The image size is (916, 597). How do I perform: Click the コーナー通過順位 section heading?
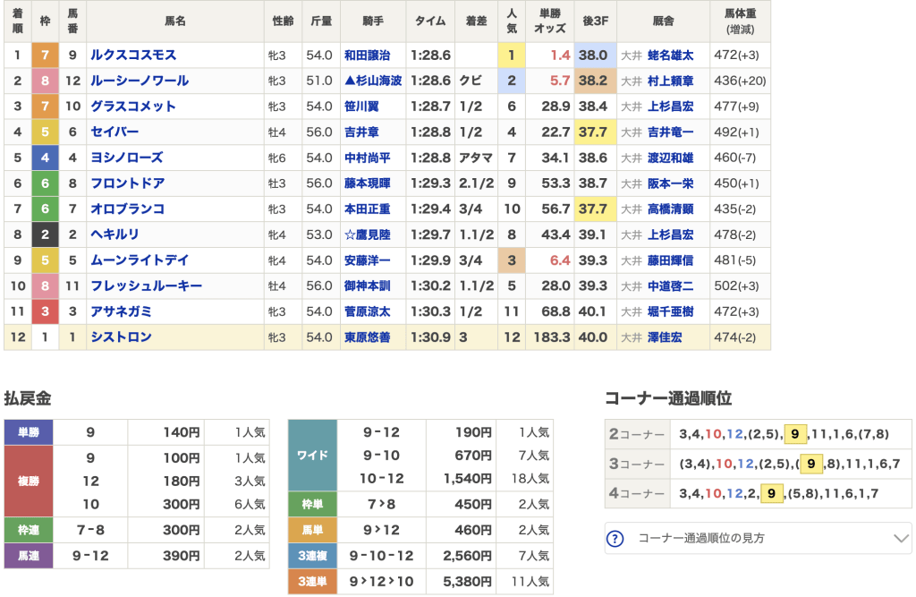(668, 399)
